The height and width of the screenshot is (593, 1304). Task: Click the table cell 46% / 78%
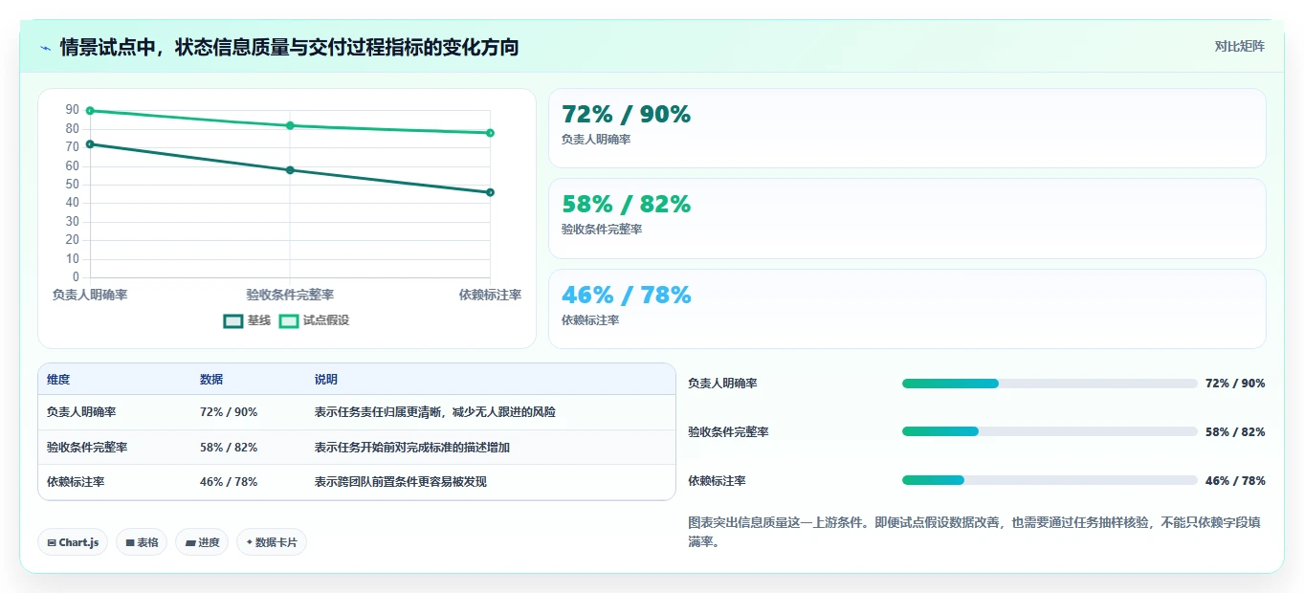pos(229,482)
